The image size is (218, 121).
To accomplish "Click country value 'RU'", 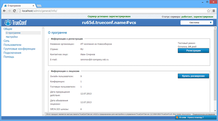I will pyautogui.click(x=82, y=49).
